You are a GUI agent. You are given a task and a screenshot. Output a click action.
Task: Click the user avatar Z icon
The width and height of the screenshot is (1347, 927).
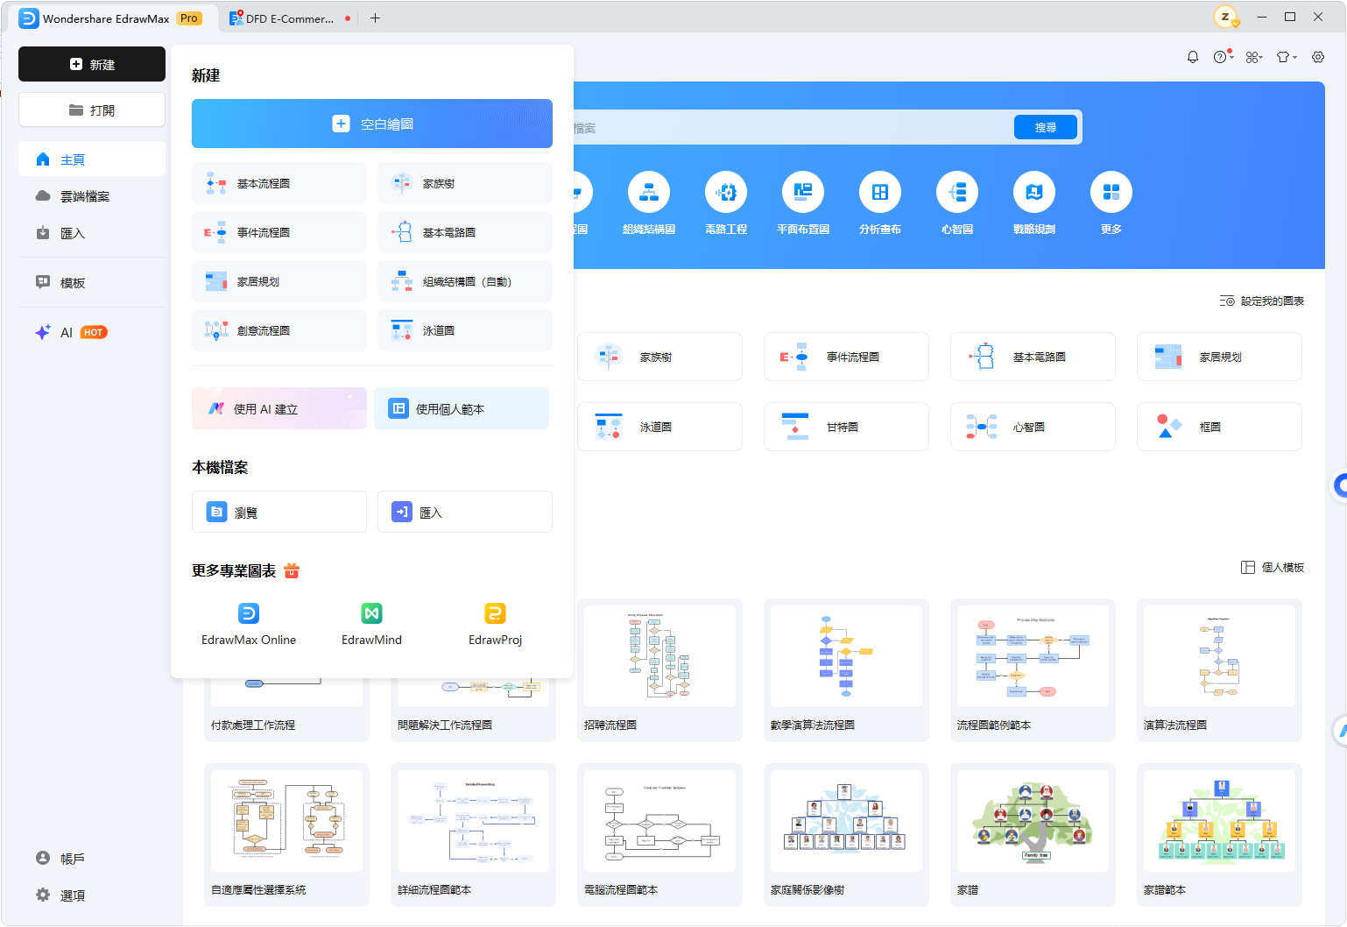point(1226,18)
